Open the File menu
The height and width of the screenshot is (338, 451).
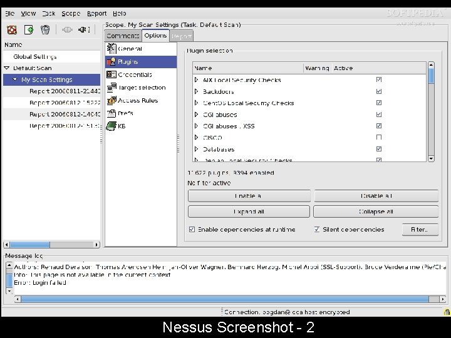9,13
